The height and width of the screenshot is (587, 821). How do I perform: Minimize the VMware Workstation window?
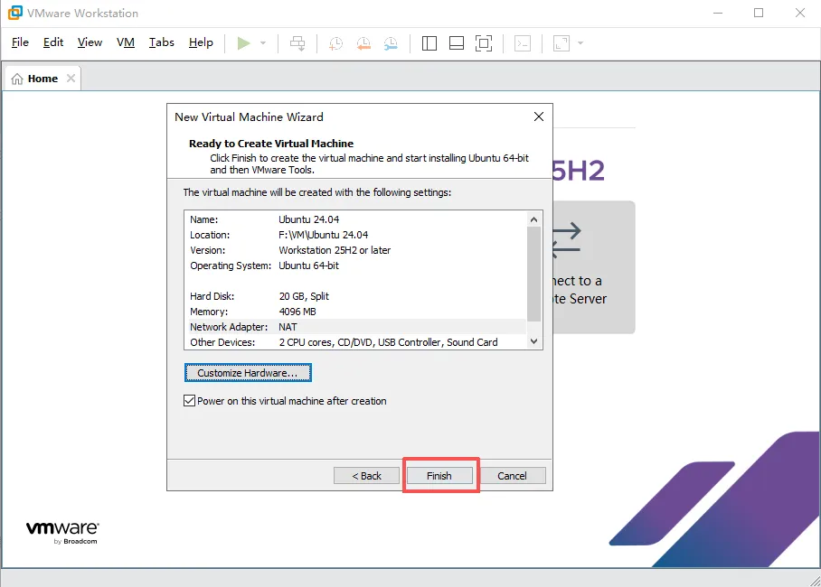click(x=718, y=13)
